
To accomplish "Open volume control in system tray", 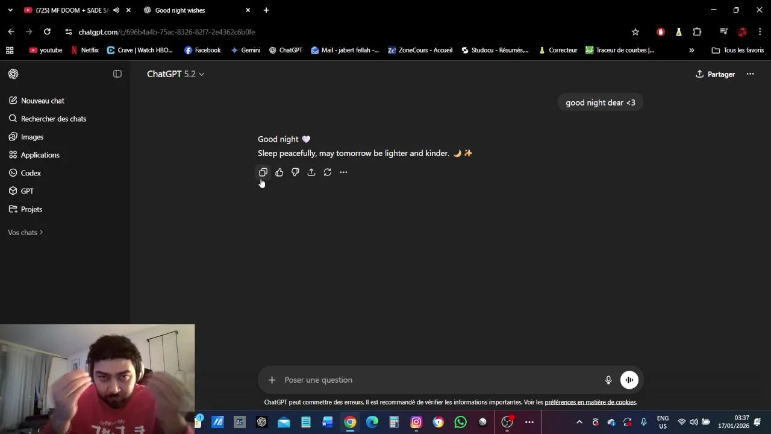I will point(693,422).
